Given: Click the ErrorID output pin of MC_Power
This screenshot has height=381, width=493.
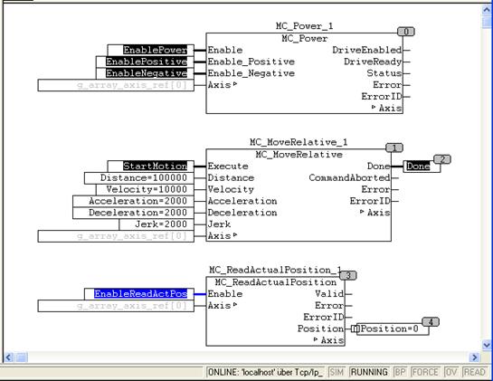Looking at the screenshot, I should coord(382,97).
